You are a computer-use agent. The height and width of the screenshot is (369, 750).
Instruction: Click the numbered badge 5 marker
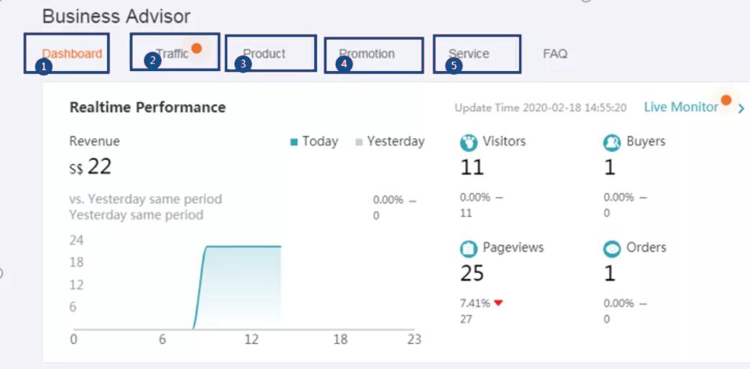(x=453, y=65)
